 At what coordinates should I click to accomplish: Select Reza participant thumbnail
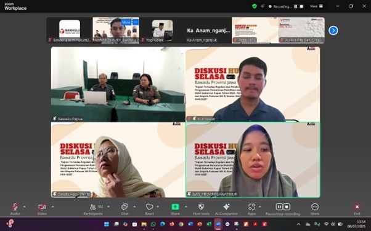[x=255, y=30]
